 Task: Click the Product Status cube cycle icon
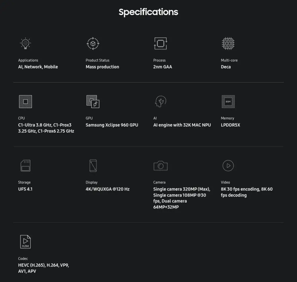(93, 43)
